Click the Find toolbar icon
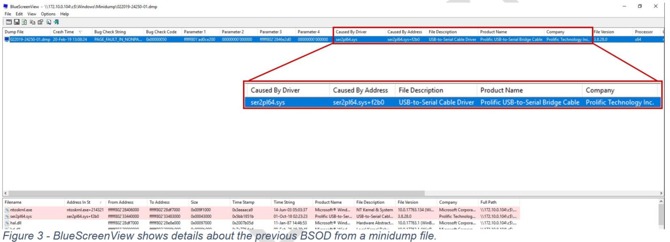Screen dimensions: 670x242 tap(48, 22)
